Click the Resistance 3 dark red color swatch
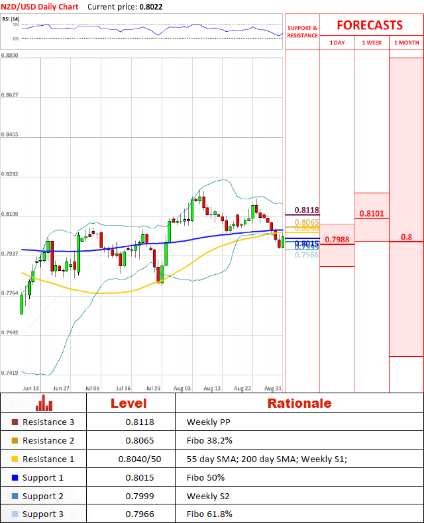This screenshot has height=523, width=424. (15, 422)
